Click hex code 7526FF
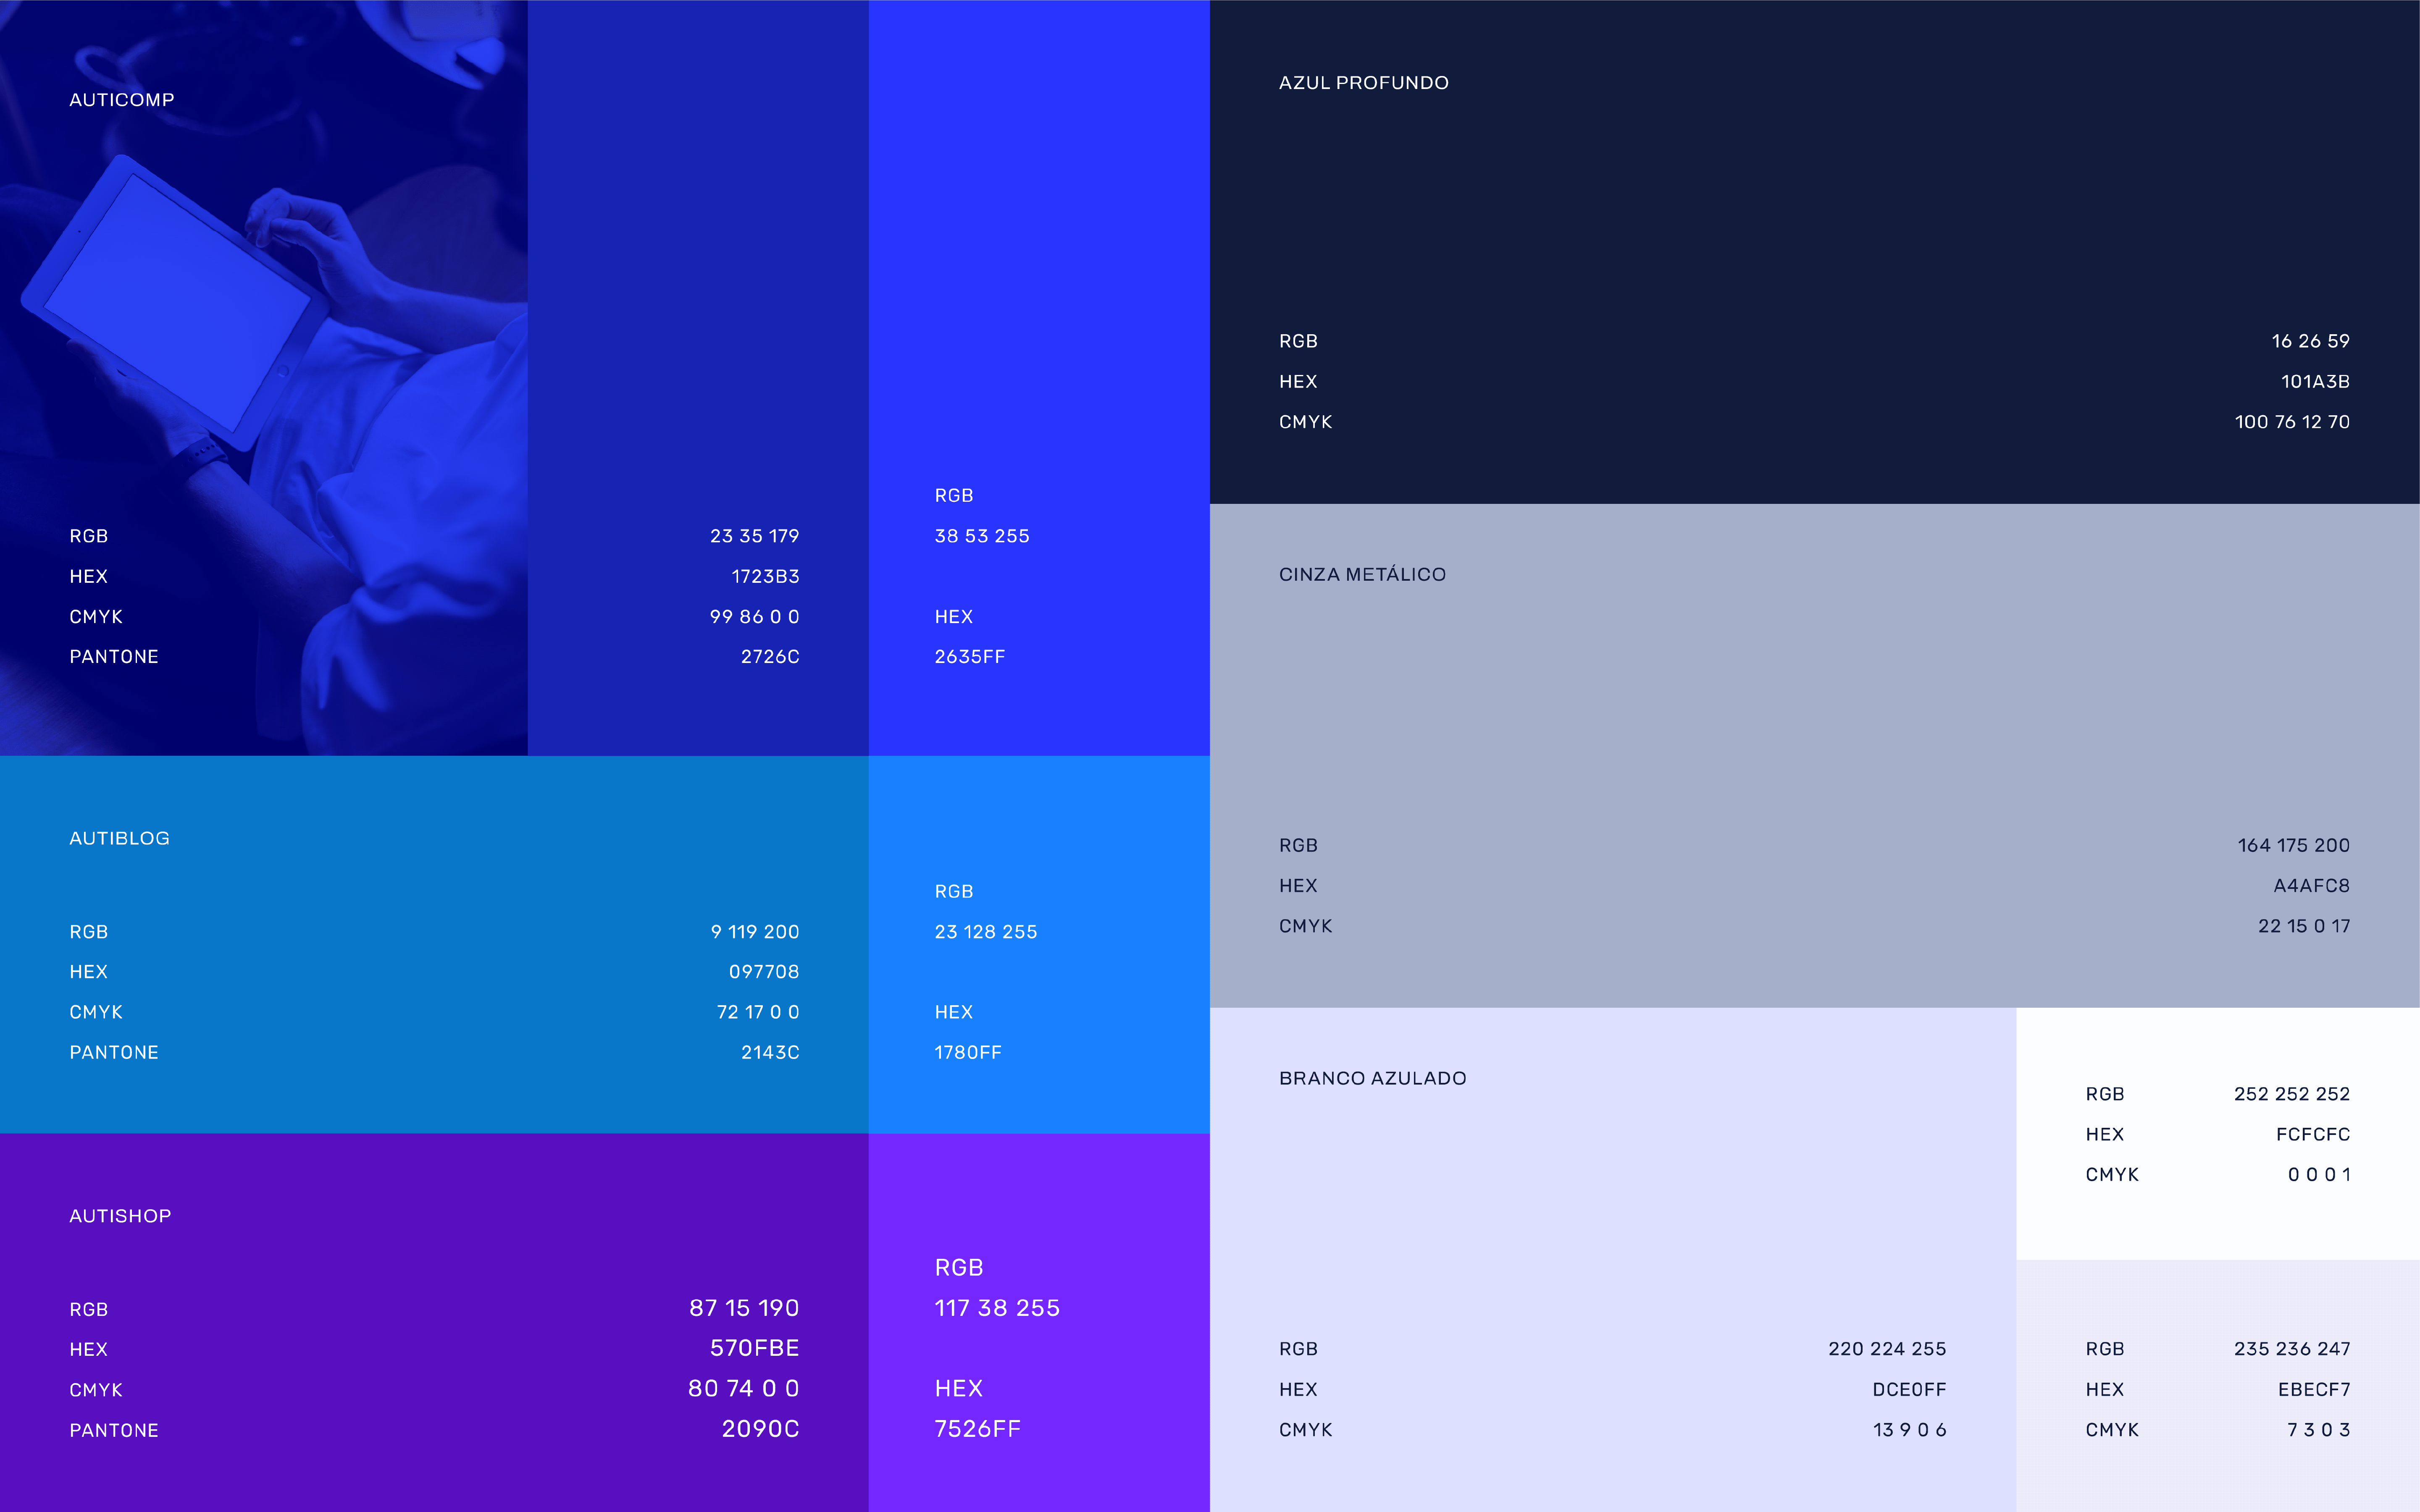Image resolution: width=2420 pixels, height=1512 pixels. [x=977, y=1429]
